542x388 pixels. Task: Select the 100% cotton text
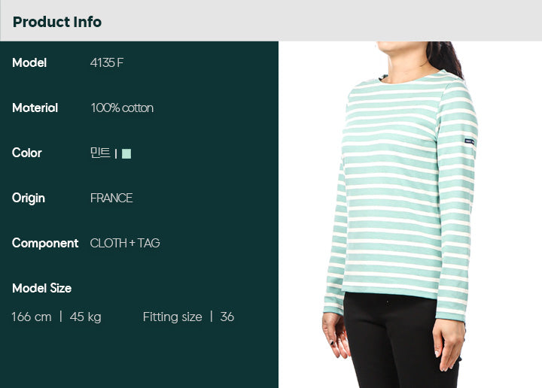pyautogui.click(x=122, y=108)
